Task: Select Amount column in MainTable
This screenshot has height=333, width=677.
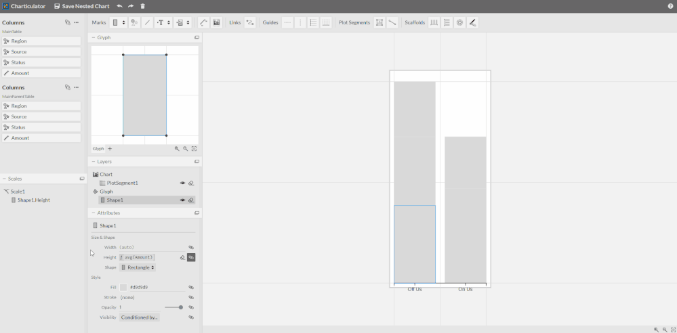Action: click(x=41, y=73)
